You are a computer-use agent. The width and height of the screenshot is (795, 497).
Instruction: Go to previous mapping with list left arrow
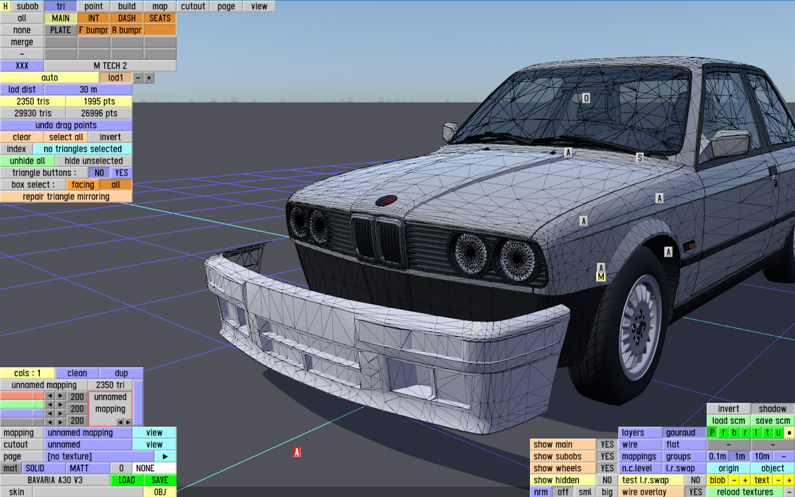119,422
